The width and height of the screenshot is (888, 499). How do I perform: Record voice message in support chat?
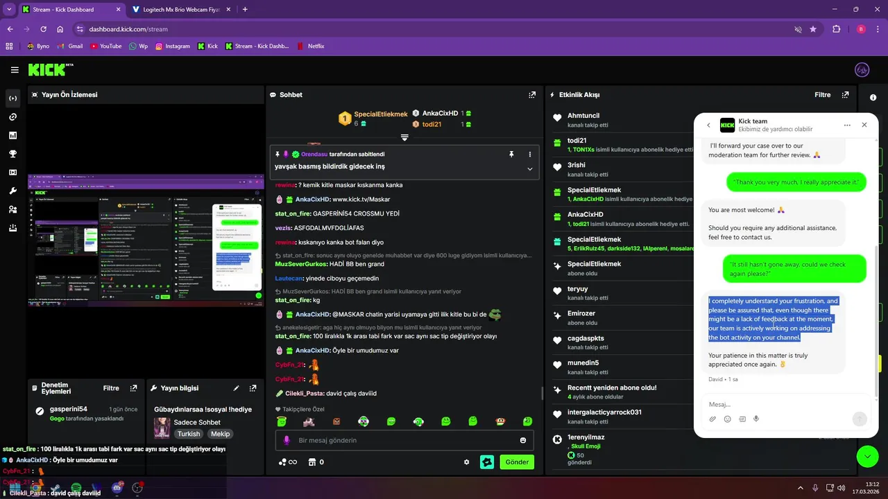756,419
